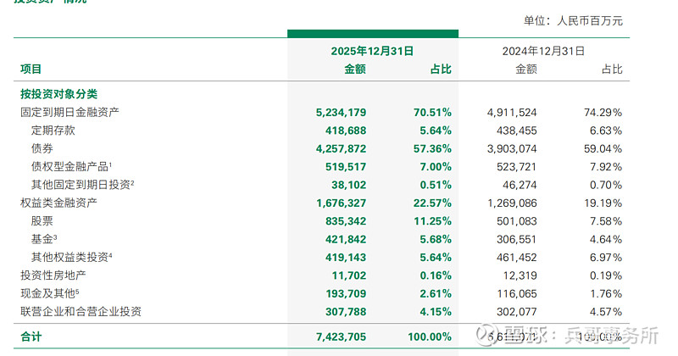This screenshot has height=356, width=678.
Task: Select the 定期存款 row label
Action: (53, 131)
